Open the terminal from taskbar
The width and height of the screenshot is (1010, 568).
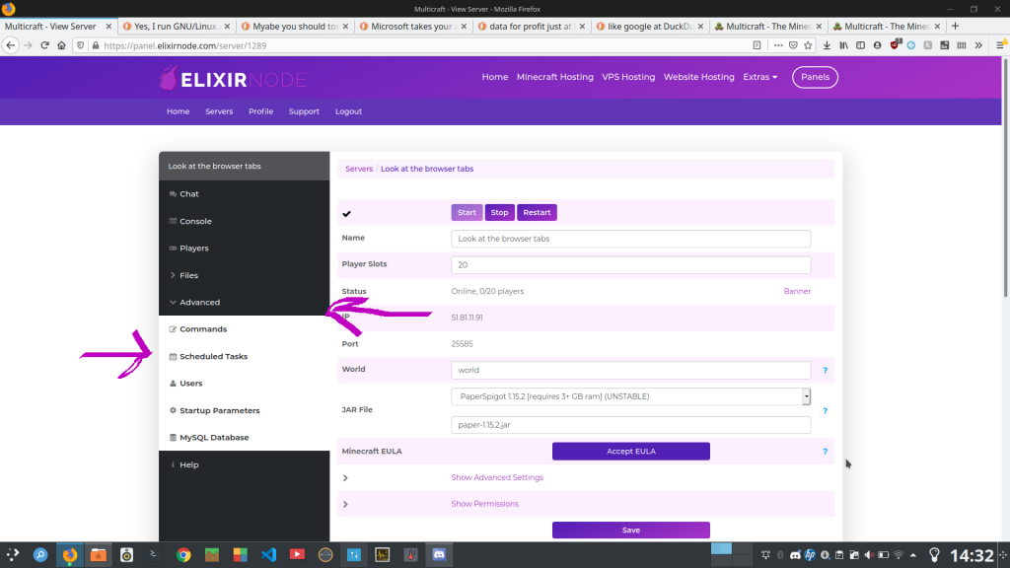(155, 554)
